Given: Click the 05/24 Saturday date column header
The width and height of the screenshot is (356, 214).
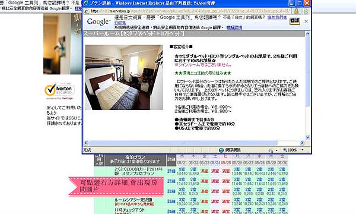Looking at the screenshot, I should point(215,163).
